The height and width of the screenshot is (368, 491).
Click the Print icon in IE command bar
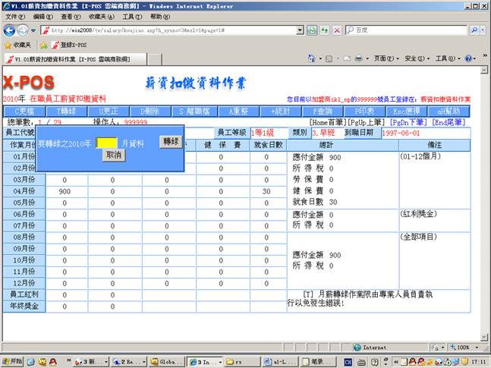click(358, 58)
